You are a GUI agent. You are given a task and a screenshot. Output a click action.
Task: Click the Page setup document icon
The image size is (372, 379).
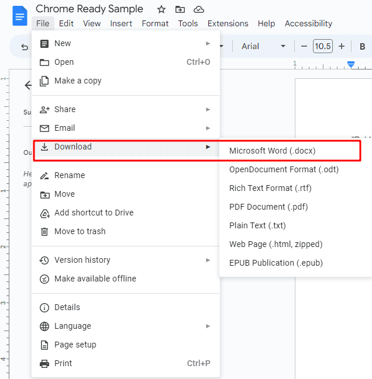coord(44,345)
